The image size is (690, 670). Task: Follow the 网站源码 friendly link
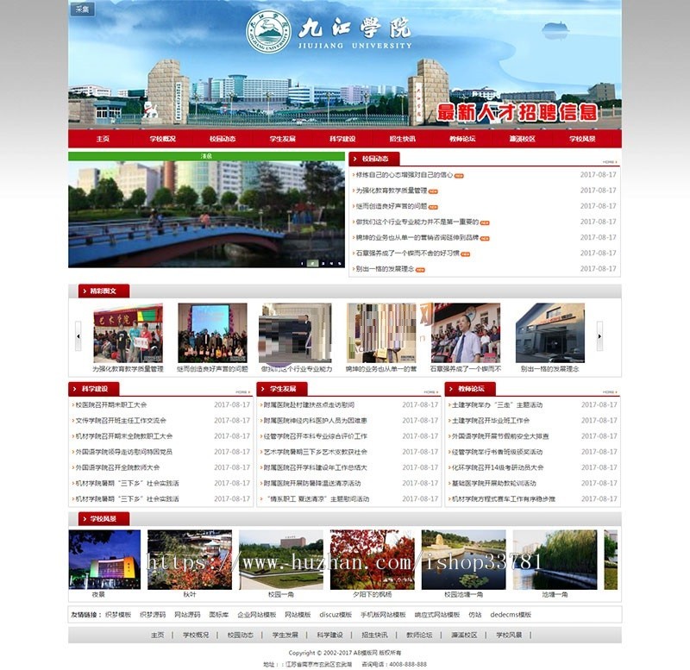point(187,615)
